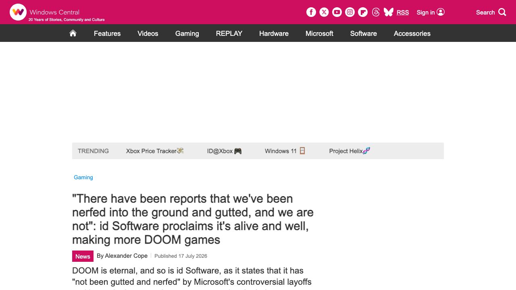Open the Threads social icon
This screenshot has height=290, width=516.
point(376,12)
